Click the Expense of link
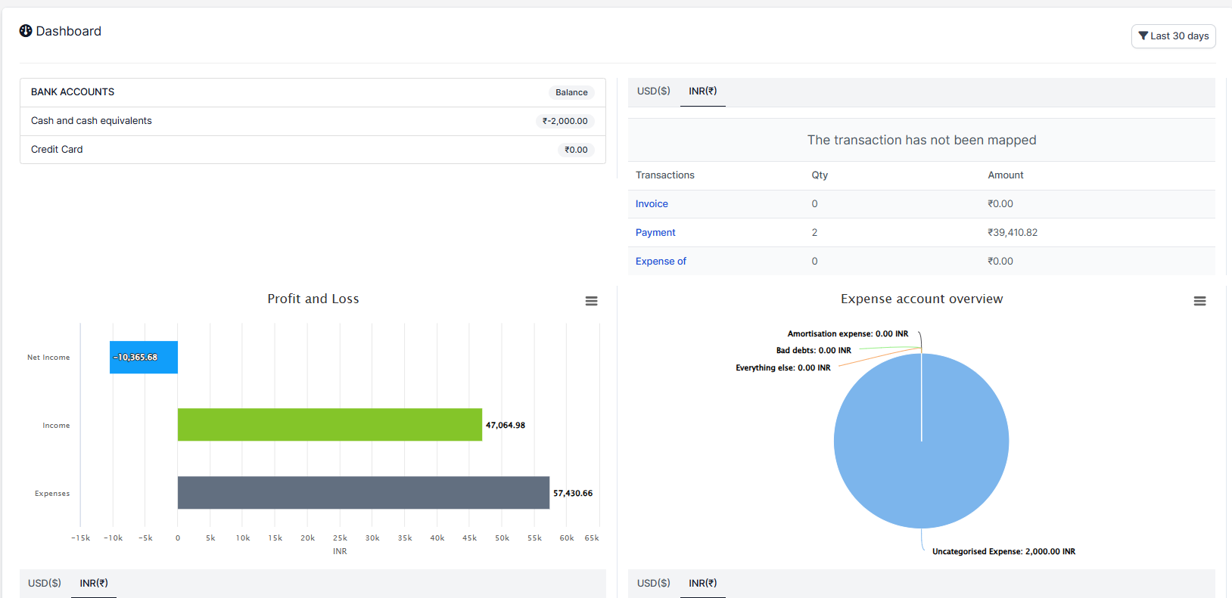This screenshot has height=598, width=1232. [661, 262]
